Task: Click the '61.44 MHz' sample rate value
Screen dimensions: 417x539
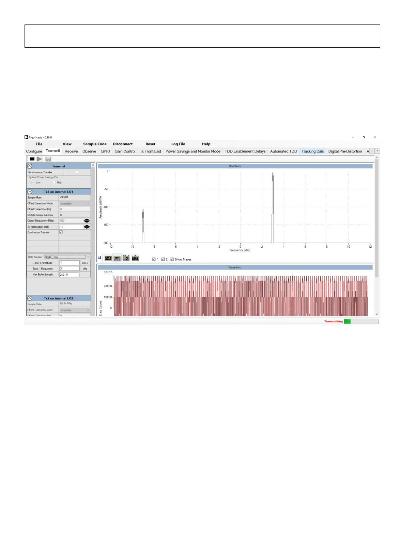Action: click(66, 304)
